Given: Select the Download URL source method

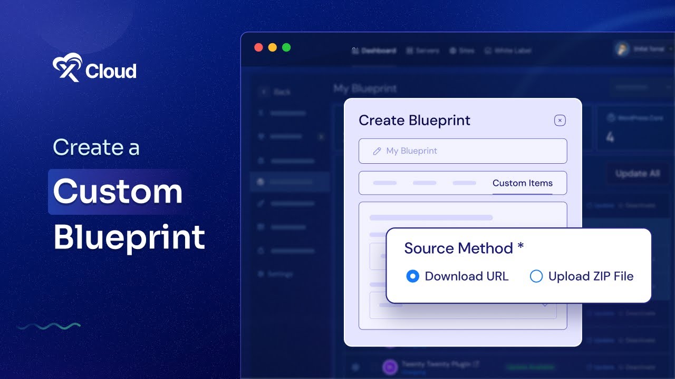Looking at the screenshot, I should (457, 276).
